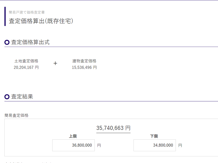This screenshot has width=218, height=163.
Task: Select the building price 15,536,496 円 value
Action: [84, 67]
